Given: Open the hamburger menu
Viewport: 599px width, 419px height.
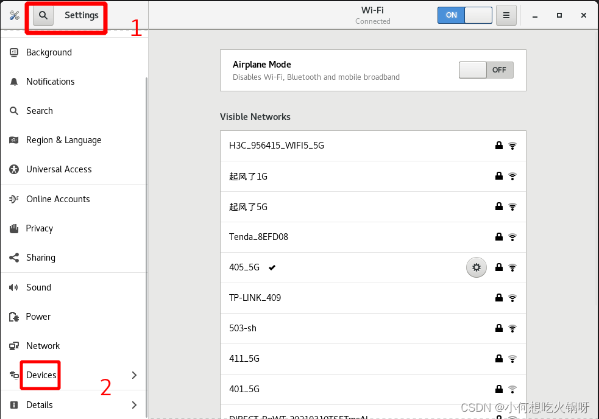Looking at the screenshot, I should pos(506,15).
